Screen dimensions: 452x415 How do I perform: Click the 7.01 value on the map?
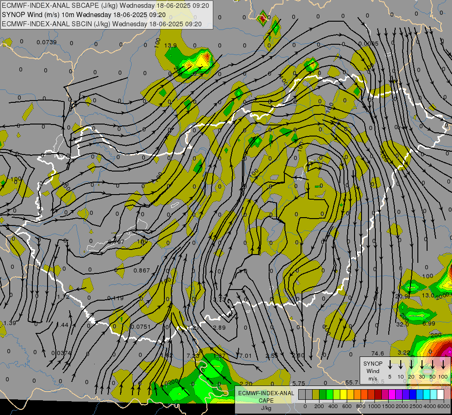click(245, 356)
